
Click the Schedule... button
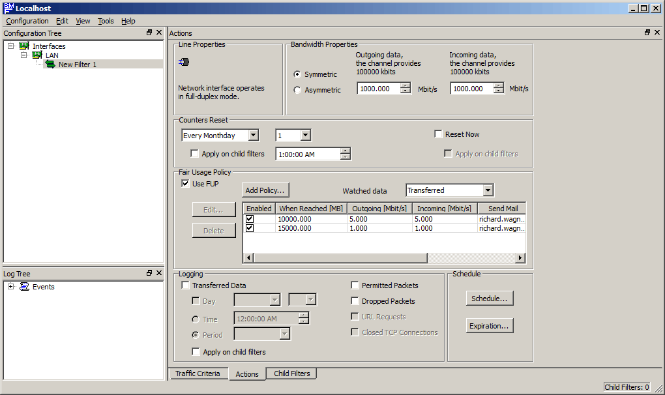[x=490, y=299]
